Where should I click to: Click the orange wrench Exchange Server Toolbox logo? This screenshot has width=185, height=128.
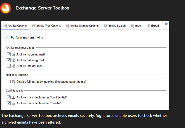(x=6, y=8)
